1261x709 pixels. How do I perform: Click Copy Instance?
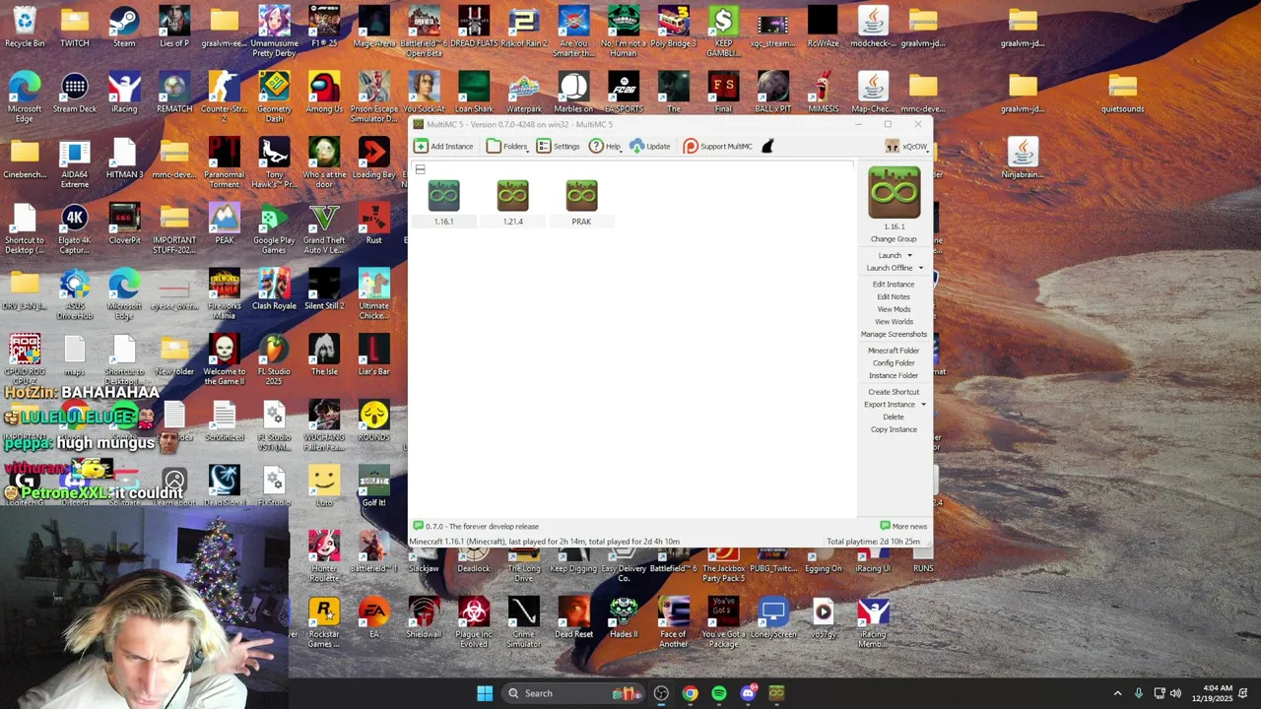pos(894,429)
